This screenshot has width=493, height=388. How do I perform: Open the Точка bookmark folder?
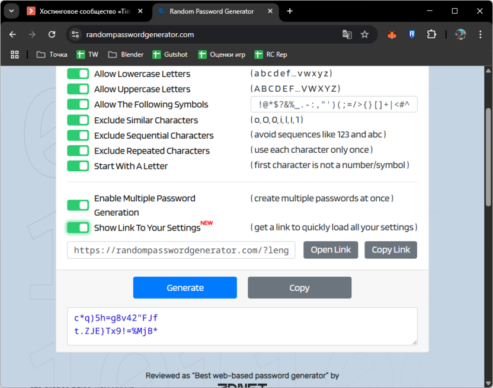point(52,54)
